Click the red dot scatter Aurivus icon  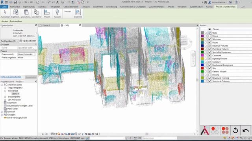click(215, 130)
